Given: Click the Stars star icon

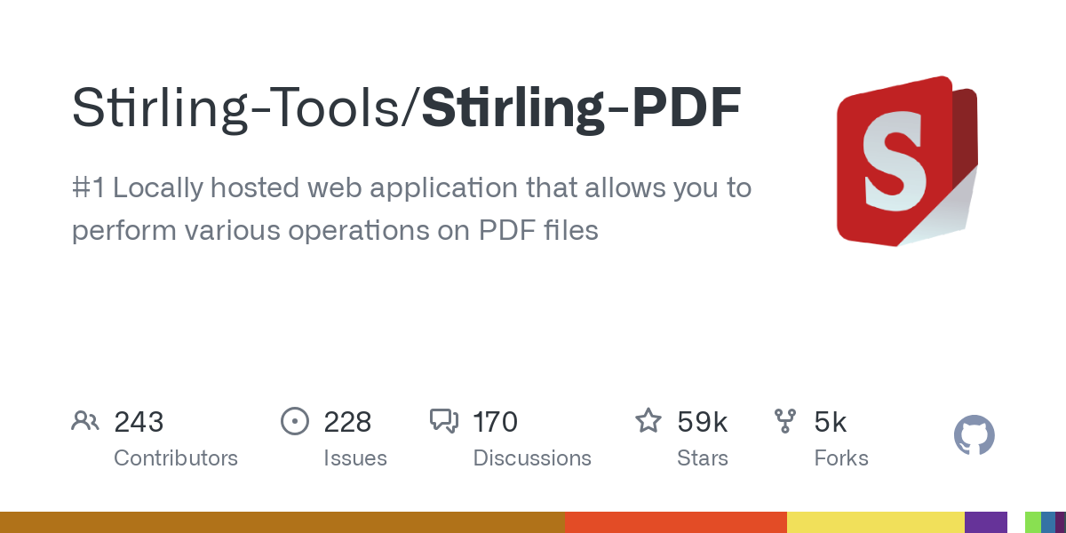Looking at the screenshot, I should pos(648,421).
